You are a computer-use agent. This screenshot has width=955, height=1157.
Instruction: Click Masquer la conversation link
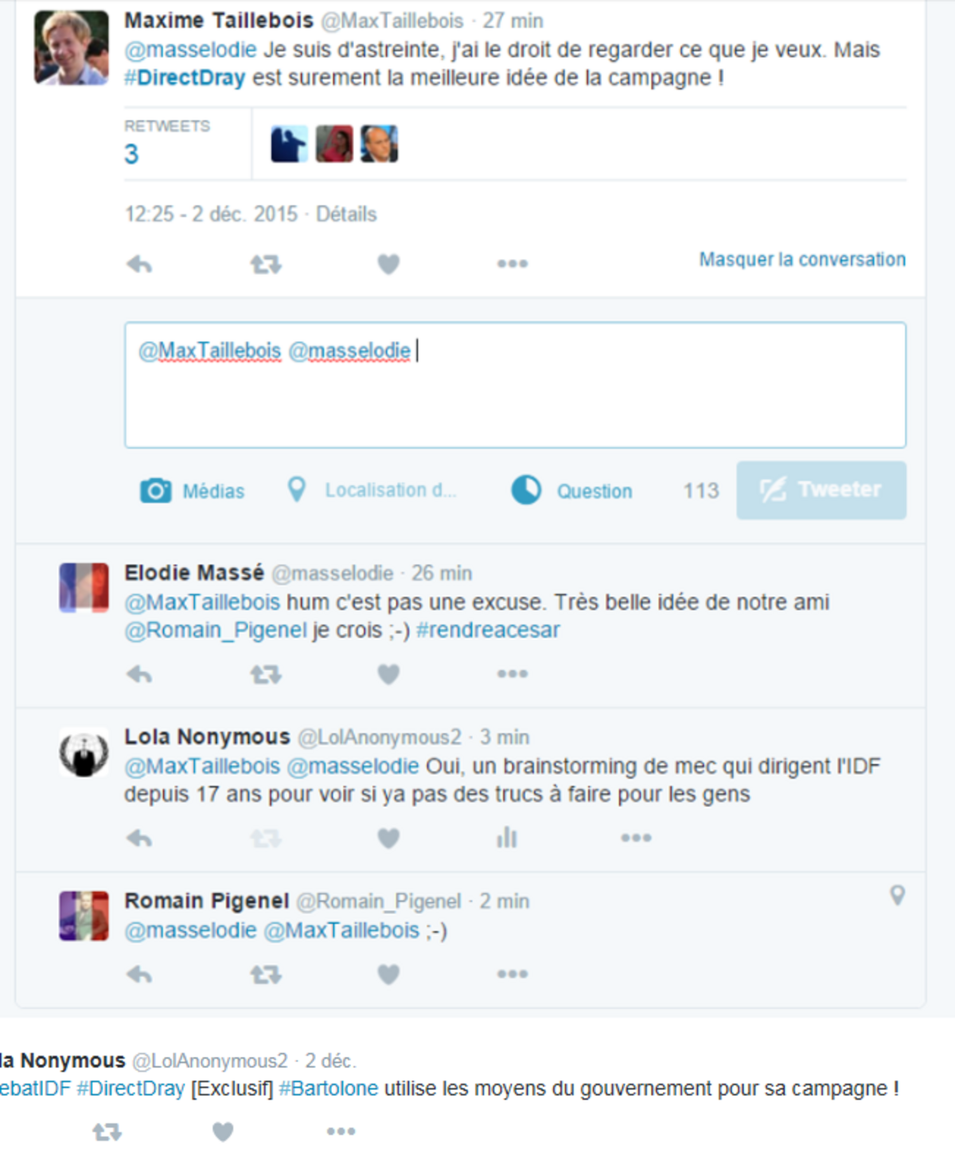click(802, 259)
